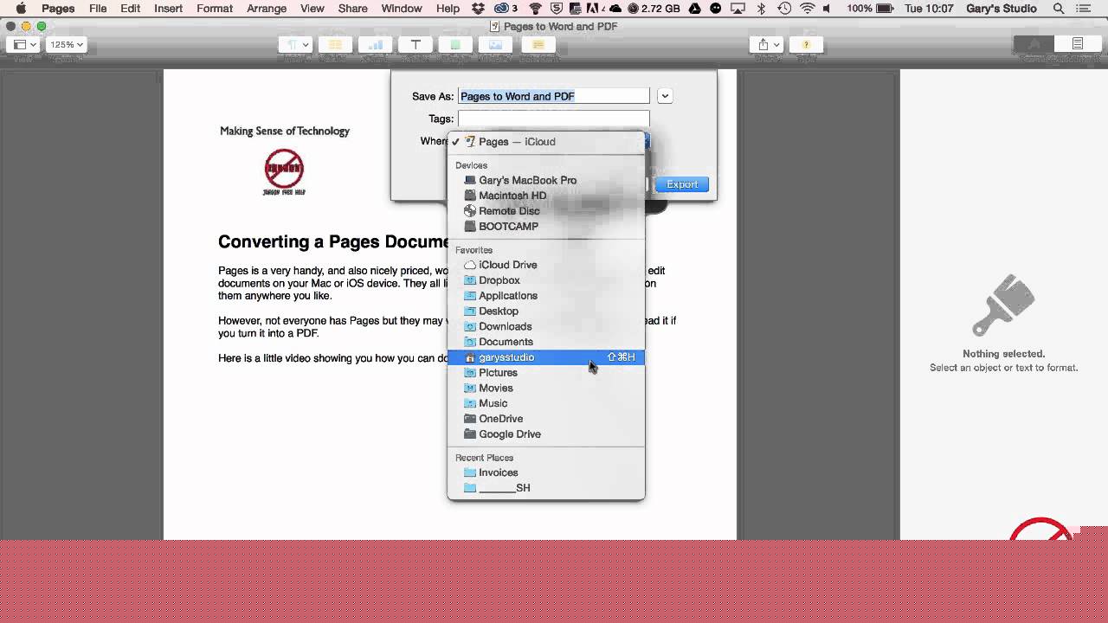Switch to the Format paintbrush inspector
Image resolution: width=1108 pixels, height=623 pixels.
coord(1034,44)
